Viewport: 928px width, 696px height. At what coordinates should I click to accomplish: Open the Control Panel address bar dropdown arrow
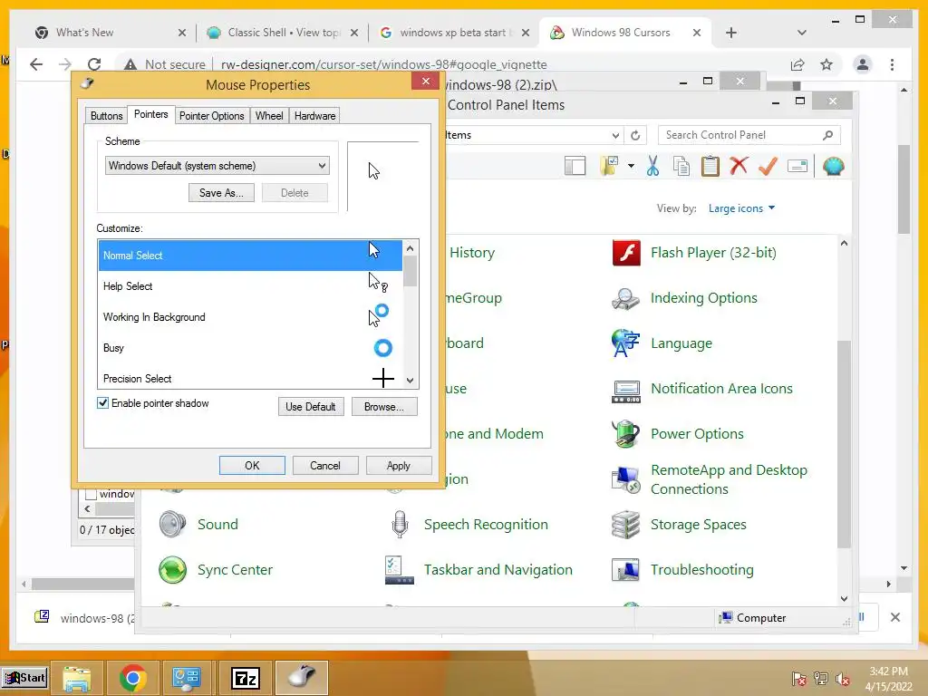point(615,135)
